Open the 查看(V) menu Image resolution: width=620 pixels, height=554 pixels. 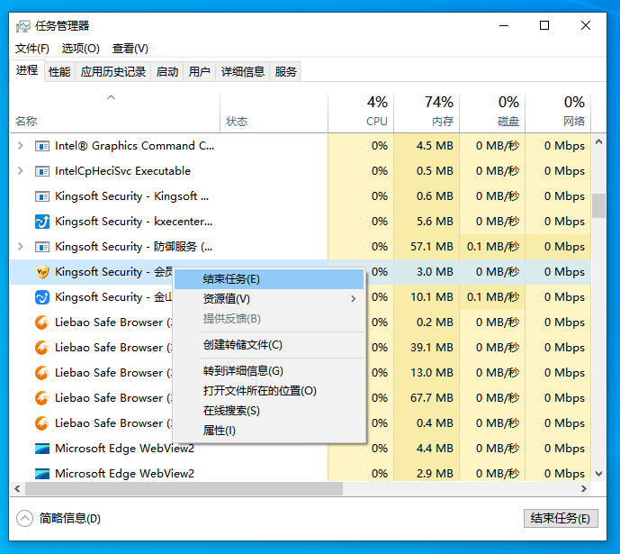(130, 49)
